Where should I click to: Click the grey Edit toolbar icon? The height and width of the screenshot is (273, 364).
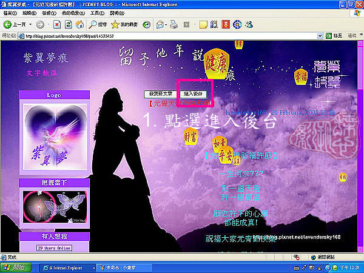(x=186, y=24)
